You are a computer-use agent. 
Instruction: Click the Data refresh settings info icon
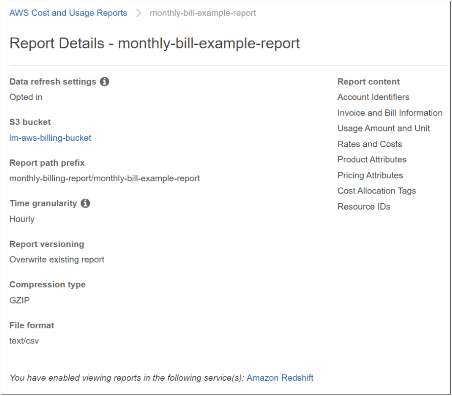(x=105, y=81)
